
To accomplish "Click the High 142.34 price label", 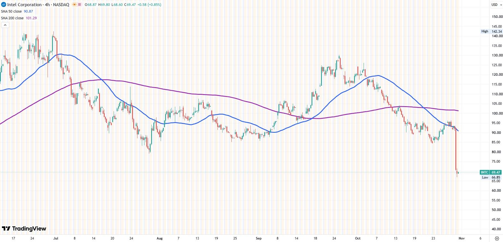I will coord(491,31).
